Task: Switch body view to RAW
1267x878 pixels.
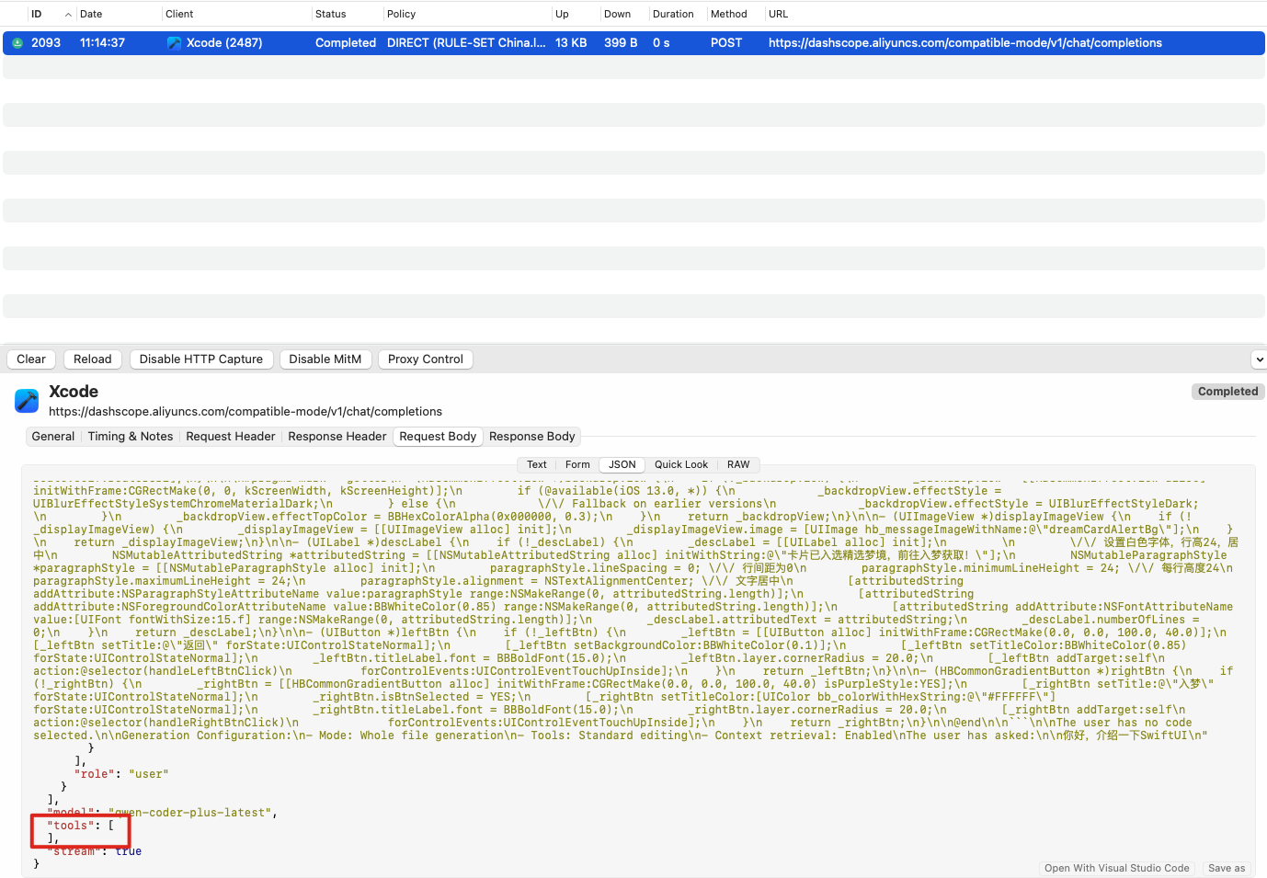Action: tap(738, 465)
